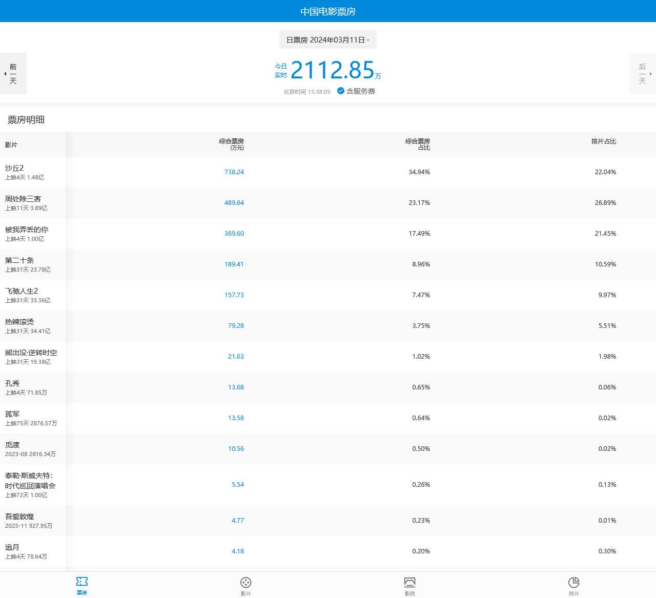Click the real-time total 2112.85万
656x598 pixels.
pyautogui.click(x=336, y=70)
